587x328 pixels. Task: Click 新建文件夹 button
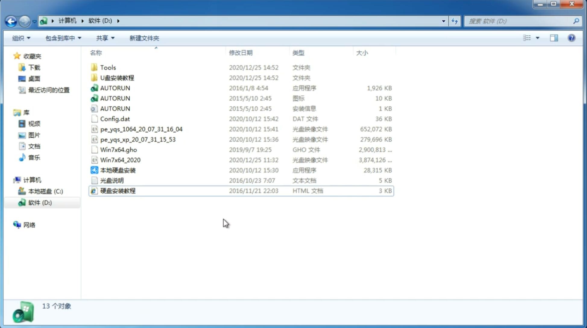(144, 38)
